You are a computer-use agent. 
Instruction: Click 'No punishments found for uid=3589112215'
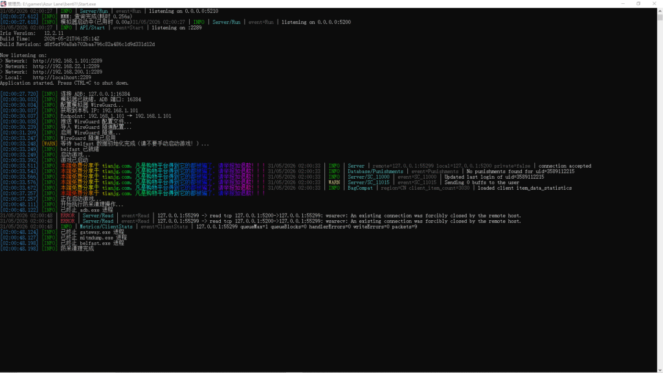[521, 171]
